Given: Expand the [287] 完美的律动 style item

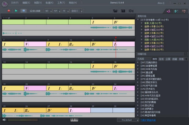Looking at the screenshot, I should [138, 62].
